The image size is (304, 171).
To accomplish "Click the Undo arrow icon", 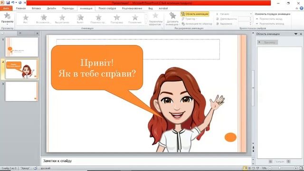I will [x=13, y=2].
